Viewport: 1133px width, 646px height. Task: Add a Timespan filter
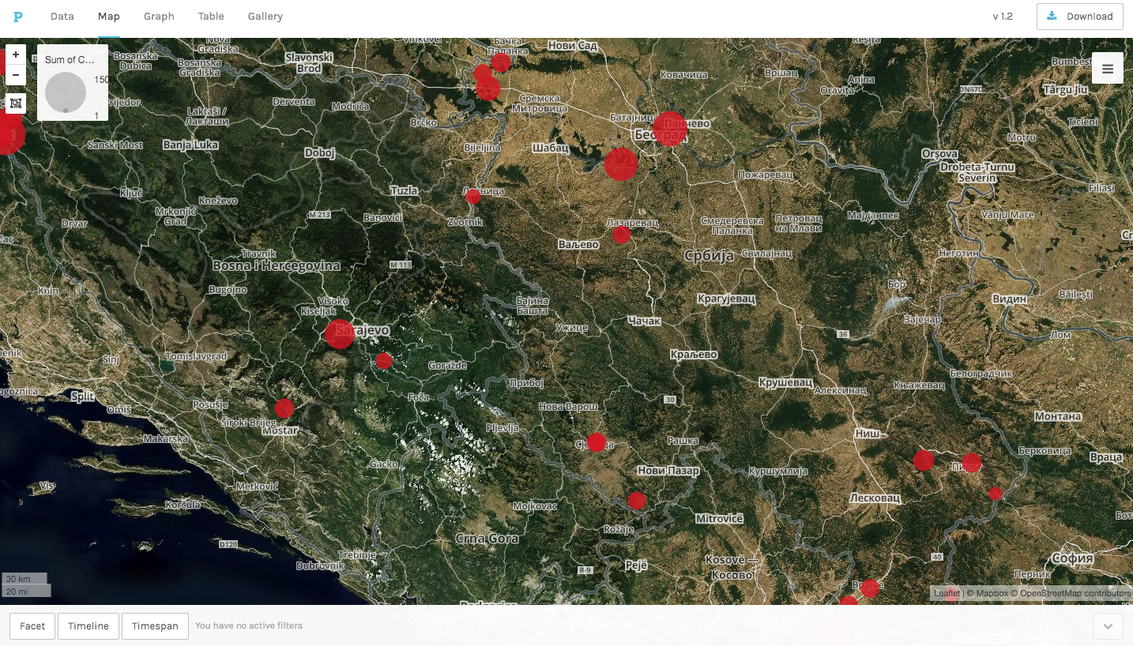155,626
